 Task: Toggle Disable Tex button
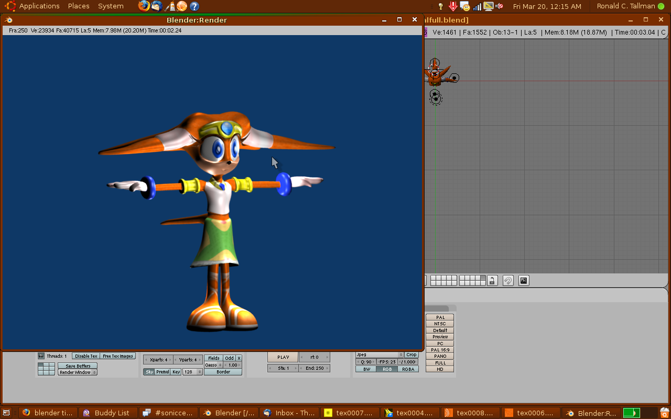click(86, 356)
